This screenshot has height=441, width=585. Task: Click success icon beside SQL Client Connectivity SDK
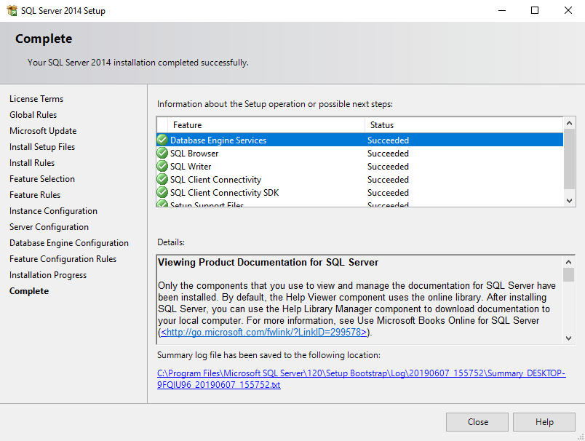[x=162, y=192]
